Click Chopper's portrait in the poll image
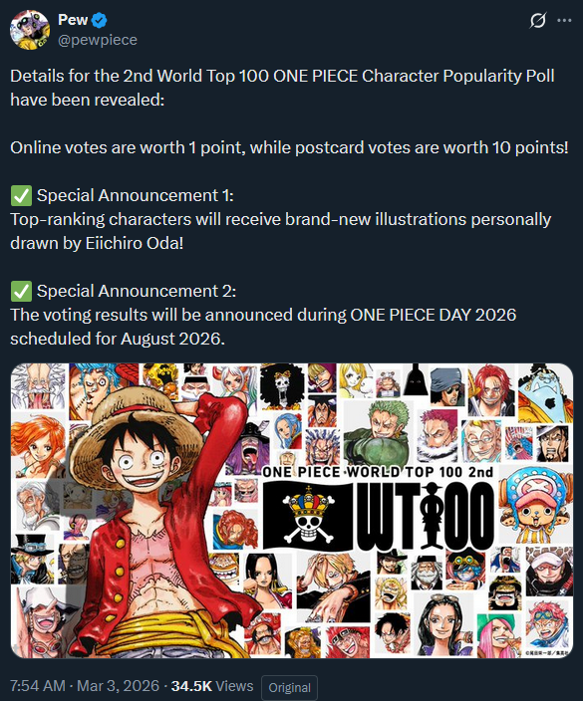The image size is (583, 701). [535, 505]
